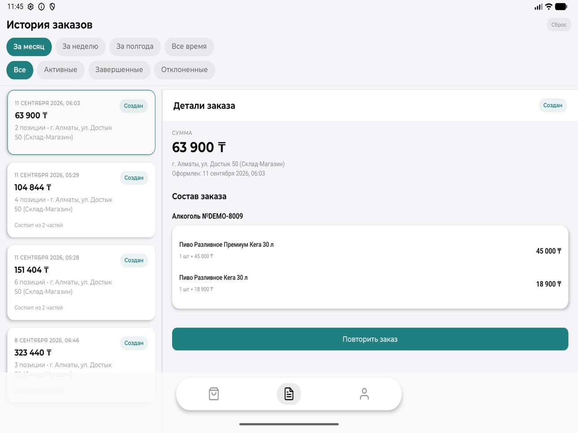Tap the settings gear status icon
578x433 pixels.
[30, 7]
